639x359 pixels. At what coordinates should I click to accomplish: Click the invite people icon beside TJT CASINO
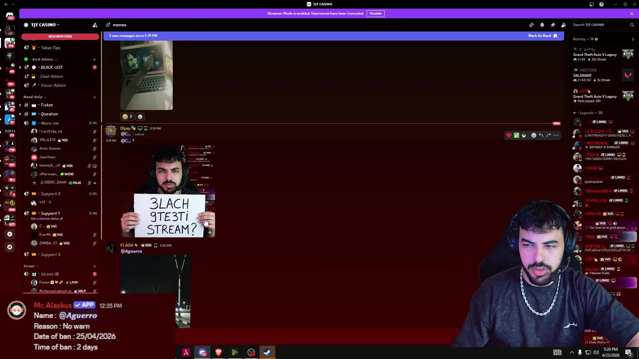point(95,25)
